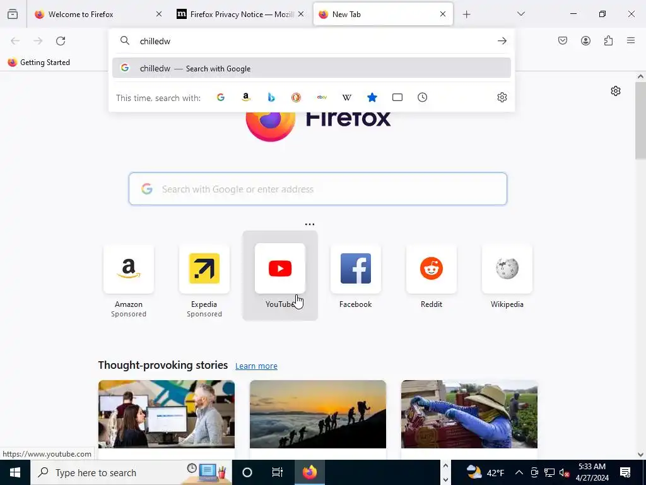Open the Extensions panel
646x485 pixels.
point(608,40)
